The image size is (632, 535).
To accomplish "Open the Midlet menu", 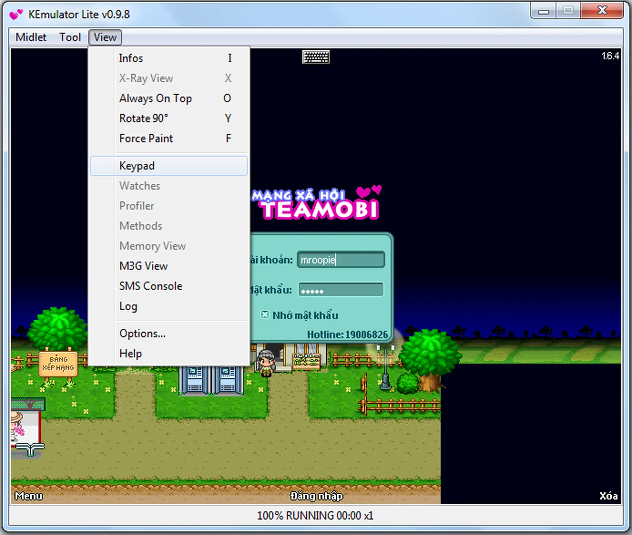I will pos(31,37).
